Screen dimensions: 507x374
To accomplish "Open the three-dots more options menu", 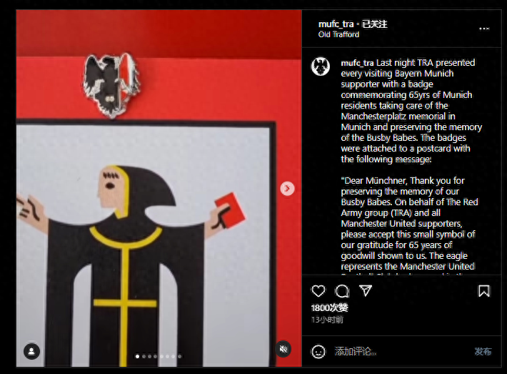I will 484,29.
